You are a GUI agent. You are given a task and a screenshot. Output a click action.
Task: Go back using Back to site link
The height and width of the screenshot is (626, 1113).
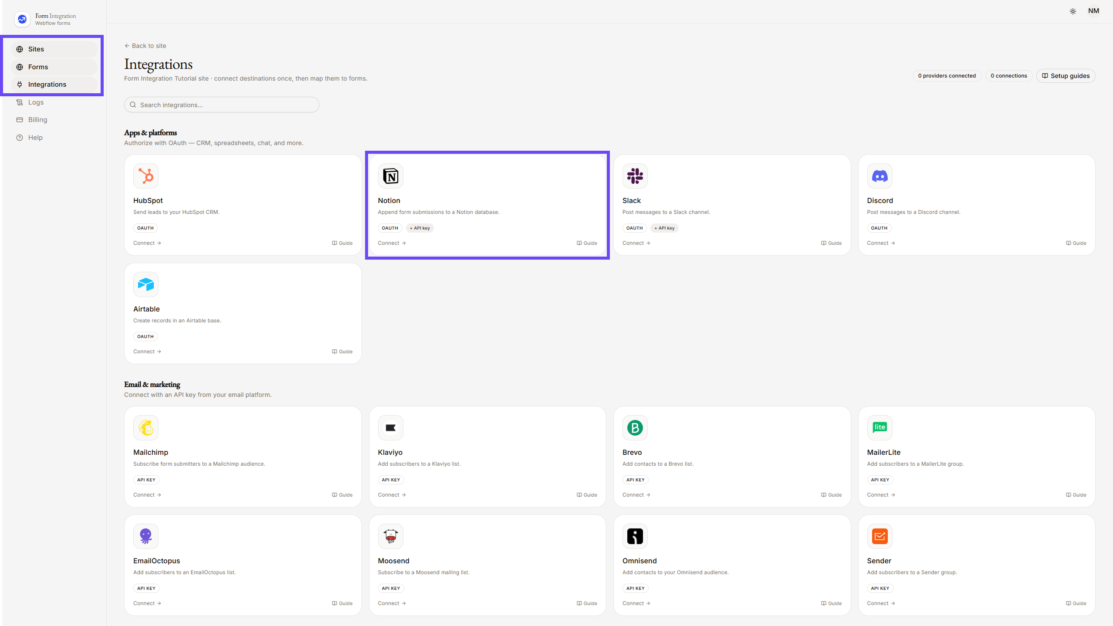point(145,46)
